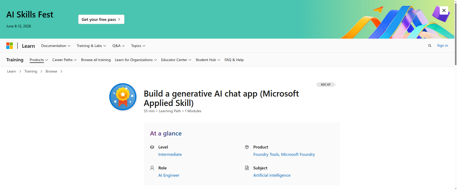Click Get your free pass button
The height and width of the screenshot is (190, 457).
click(101, 19)
